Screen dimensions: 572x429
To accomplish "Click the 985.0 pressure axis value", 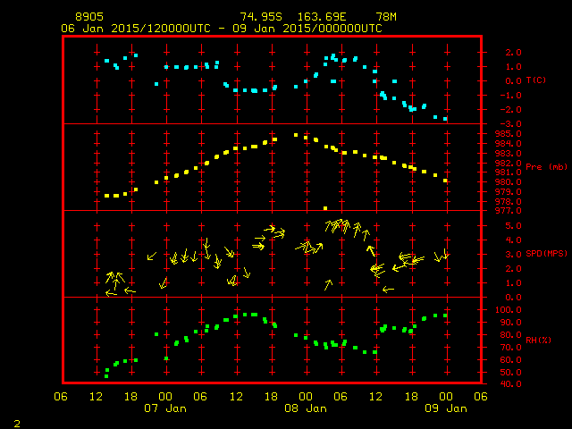I will click(509, 134).
